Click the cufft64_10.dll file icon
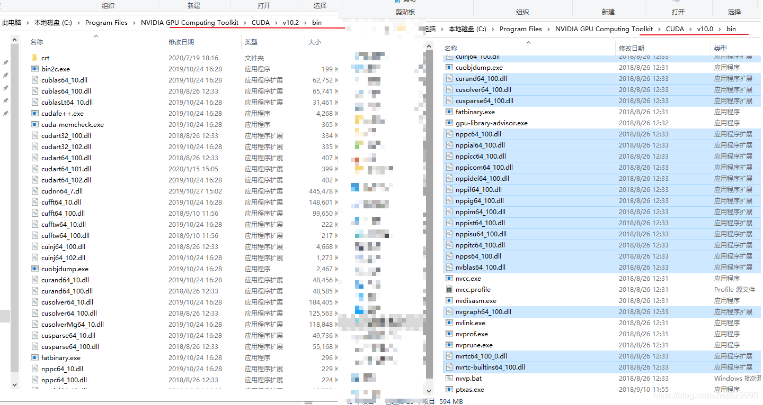 [x=34, y=202]
